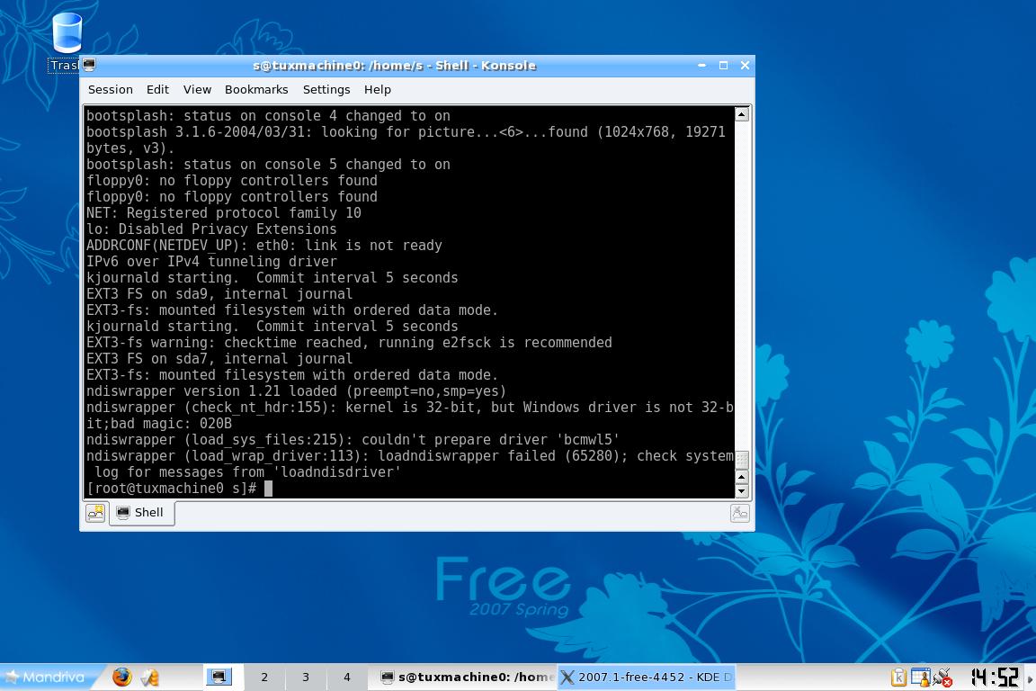Click the terminal scrollbar down arrow at bottom
The height and width of the screenshot is (691, 1036).
tap(741, 491)
